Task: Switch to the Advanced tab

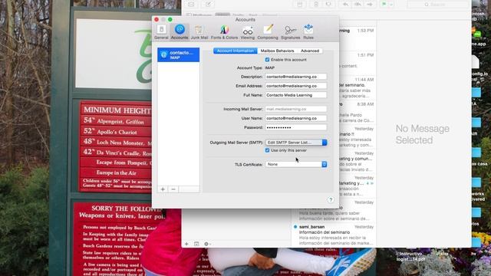Action: coord(310,51)
